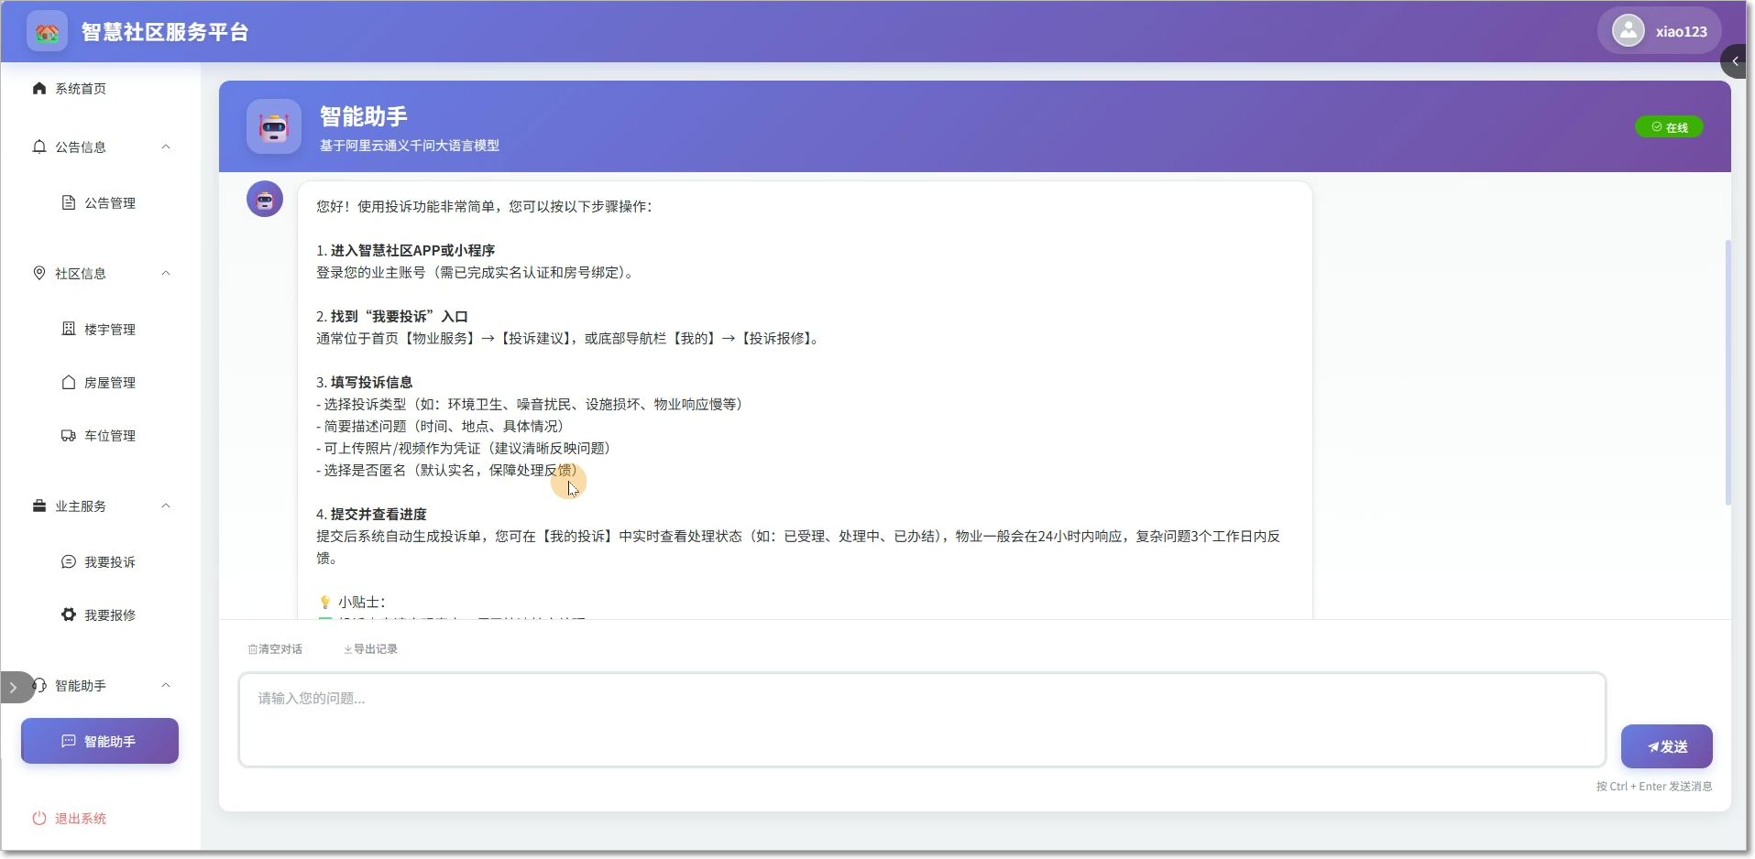The height and width of the screenshot is (859, 1755).
Task: Select the highlighted 智能助手 menu item
Action: pyautogui.click(x=100, y=741)
